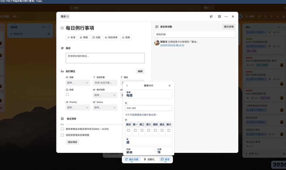The image size is (286, 170).
Task: Click the 顯示詳情 button
Action: (x=229, y=26)
